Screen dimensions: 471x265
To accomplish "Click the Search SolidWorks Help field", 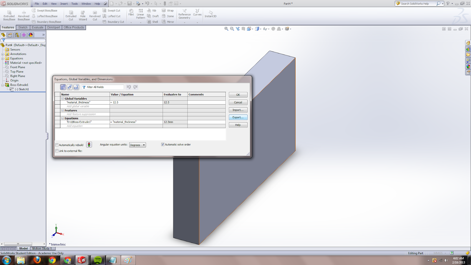I will [418, 4].
